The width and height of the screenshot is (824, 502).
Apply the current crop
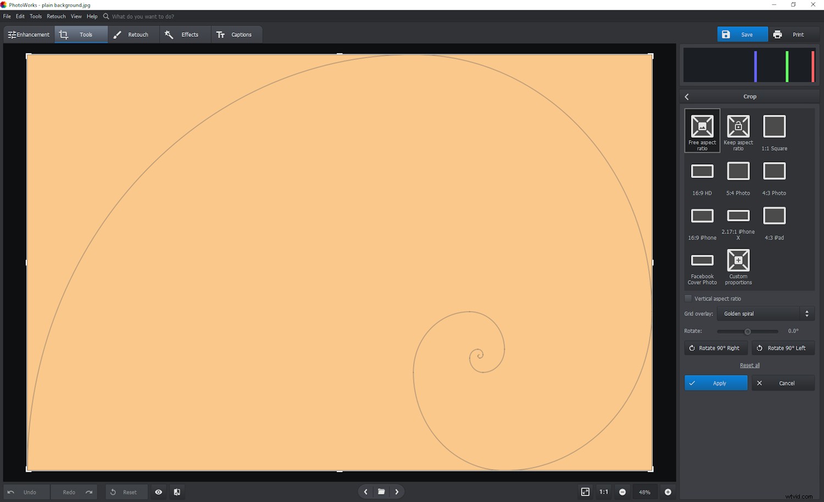715,383
